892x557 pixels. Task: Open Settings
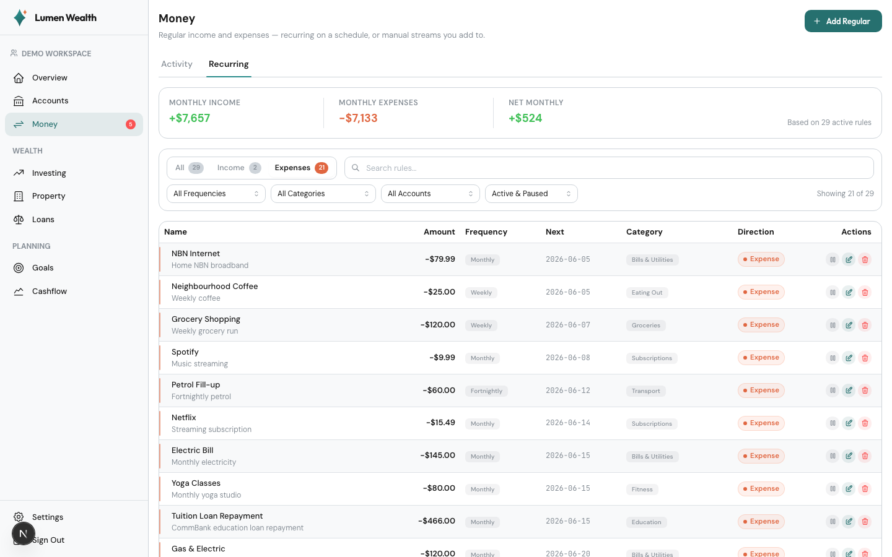pyautogui.click(x=74, y=517)
